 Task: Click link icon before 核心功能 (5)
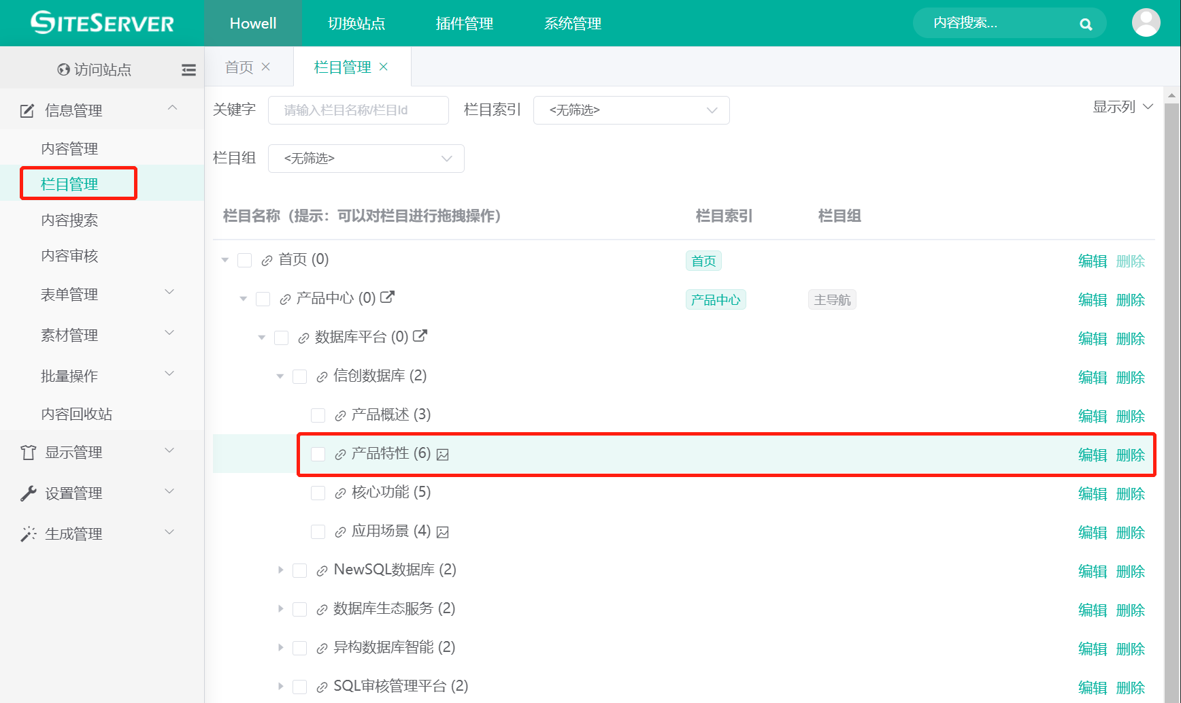click(340, 493)
